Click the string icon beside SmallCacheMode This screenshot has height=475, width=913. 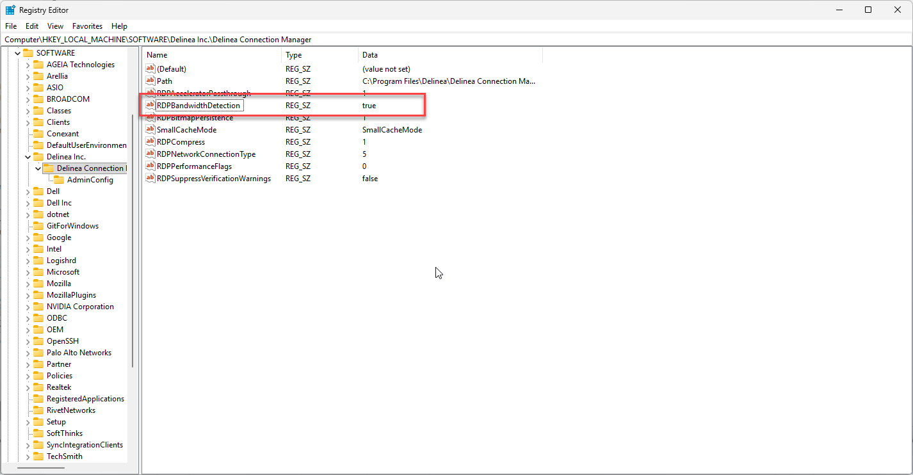point(150,130)
